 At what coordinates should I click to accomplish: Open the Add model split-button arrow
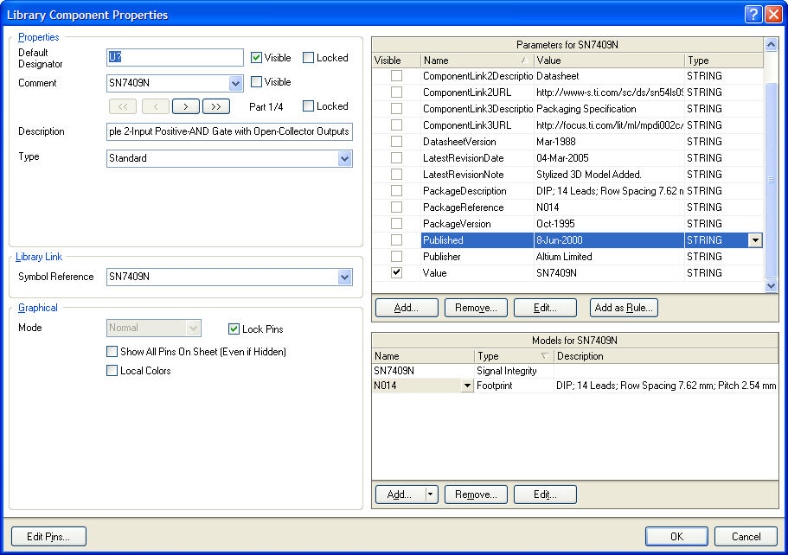[x=431, y=494]
